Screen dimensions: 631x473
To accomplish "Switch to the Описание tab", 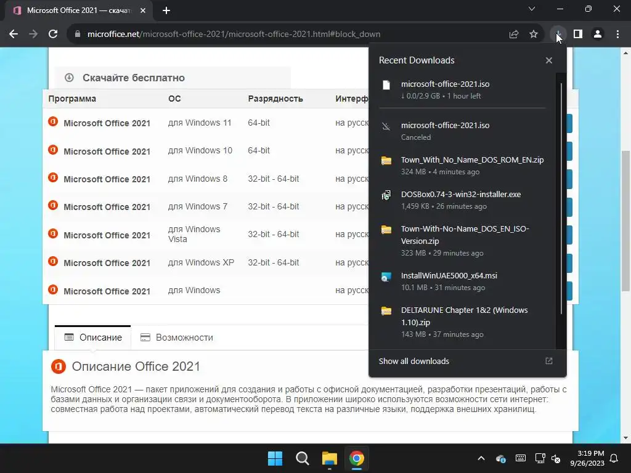I will pyautogui.click(x=93, y=338).
